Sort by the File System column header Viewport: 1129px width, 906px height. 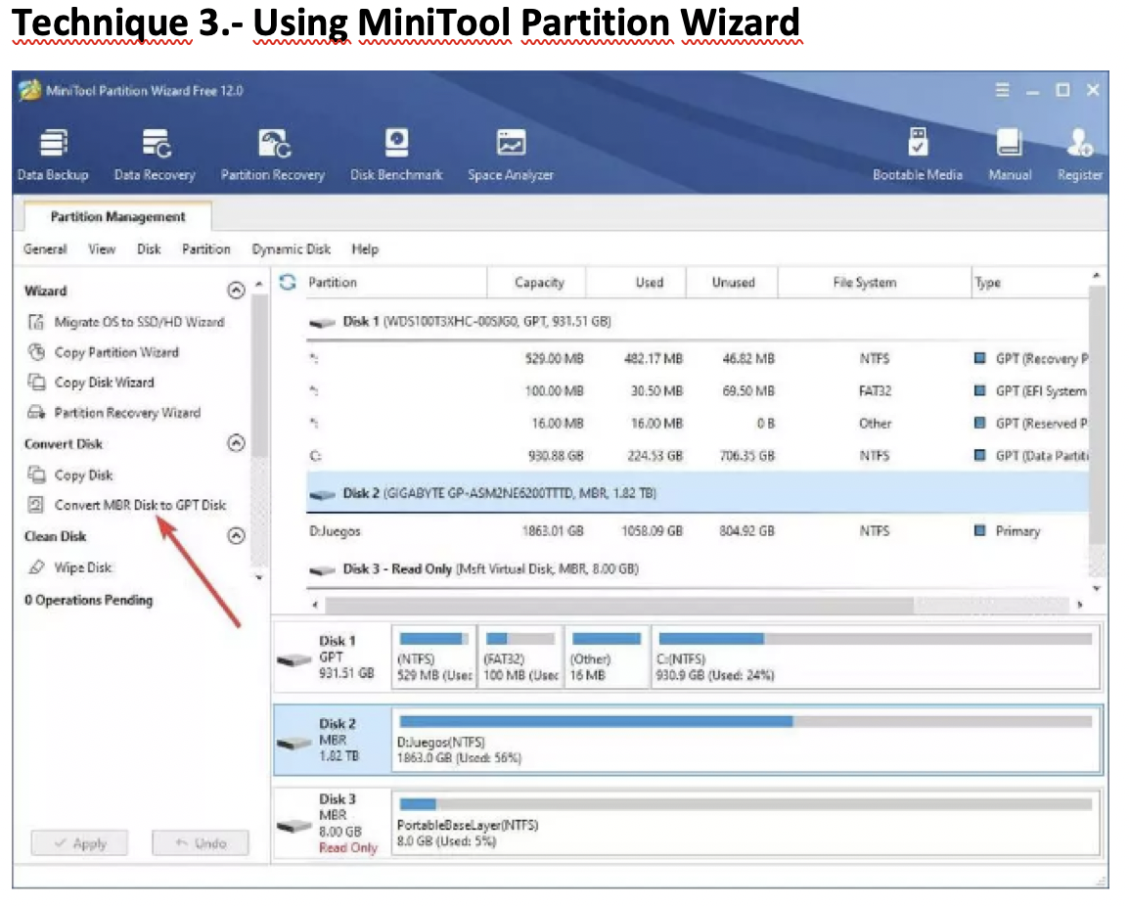[874, 283]
